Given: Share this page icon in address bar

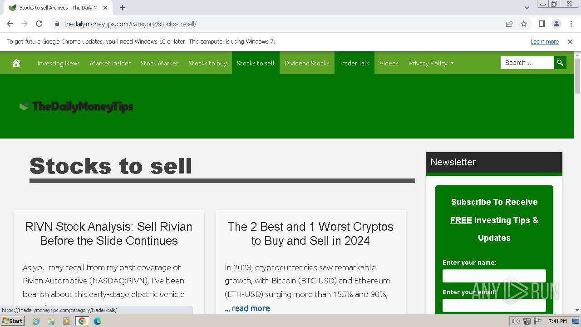Looking at the screenshot, I should (509, 24).
